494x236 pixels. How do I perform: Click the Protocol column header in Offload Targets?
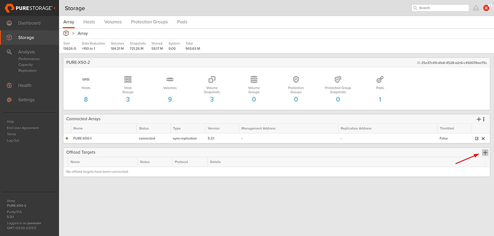pyautogui.click(x=181, y=162)
